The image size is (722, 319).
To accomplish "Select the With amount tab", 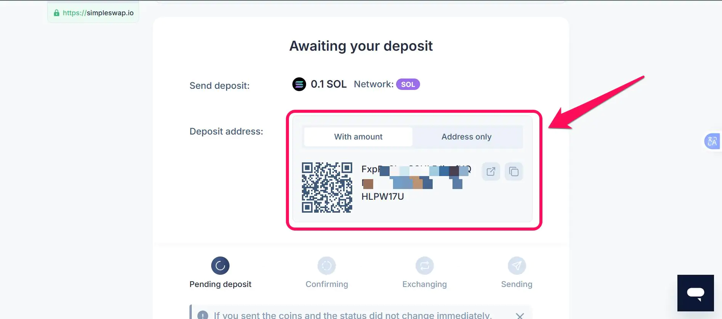I will pyautogui.click(x=358, y=136).
